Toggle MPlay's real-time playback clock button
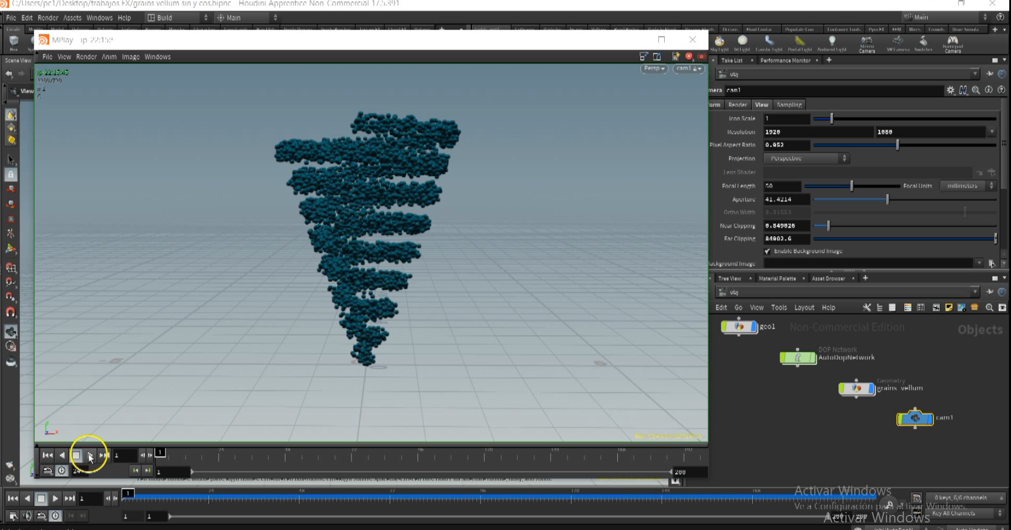Image resolution: width=1011 pixels, height=530 pixels. tap(62, 470)
